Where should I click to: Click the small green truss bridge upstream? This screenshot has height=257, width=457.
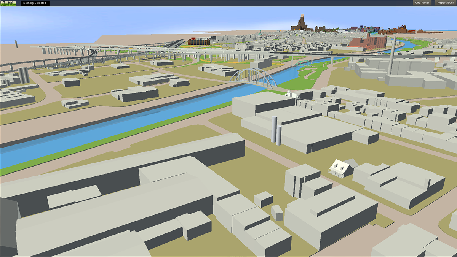pyautogui.click(x=303, y=63)
